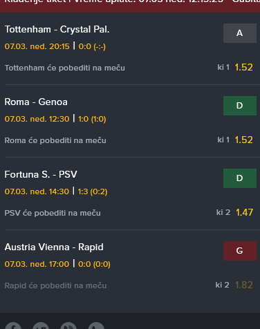
Task: Click the 1:3 (0:2) score text
Action: coord(93,191)
